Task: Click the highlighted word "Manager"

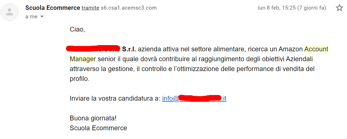Action: pyautogui.click(x=83, y=59)
